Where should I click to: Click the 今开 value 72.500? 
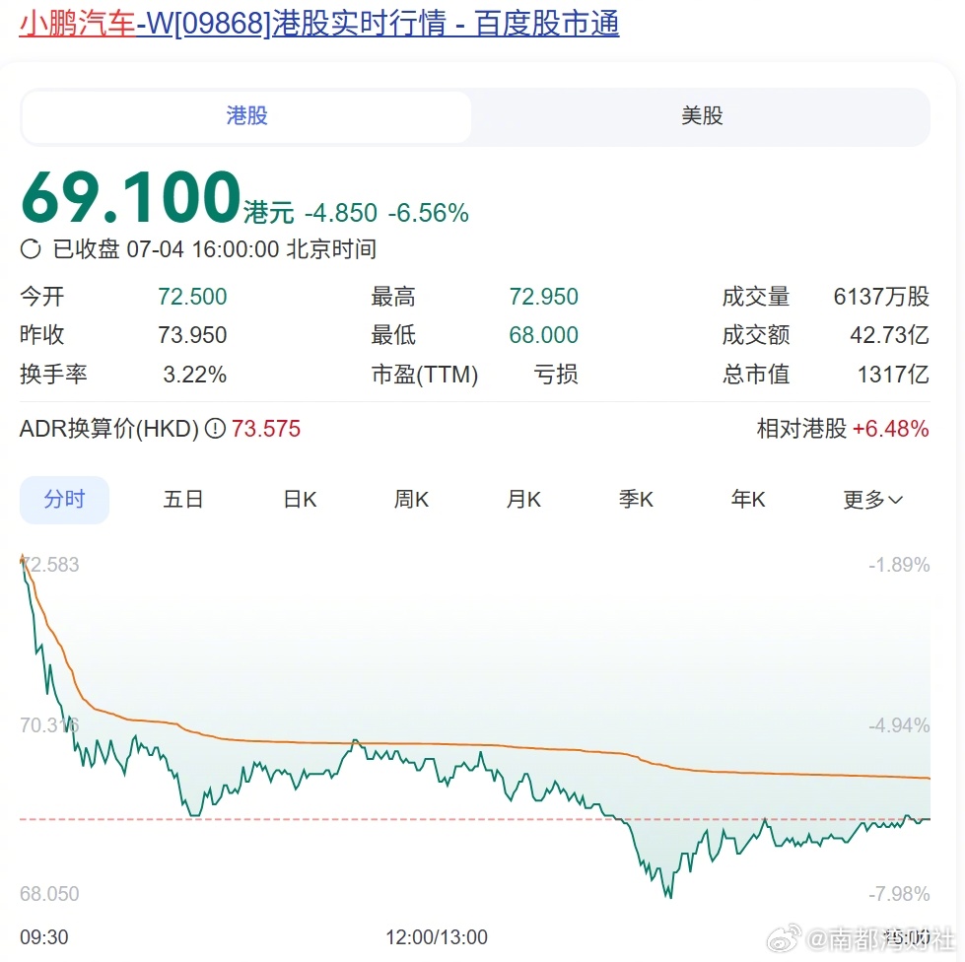click(x=192, y=297)
